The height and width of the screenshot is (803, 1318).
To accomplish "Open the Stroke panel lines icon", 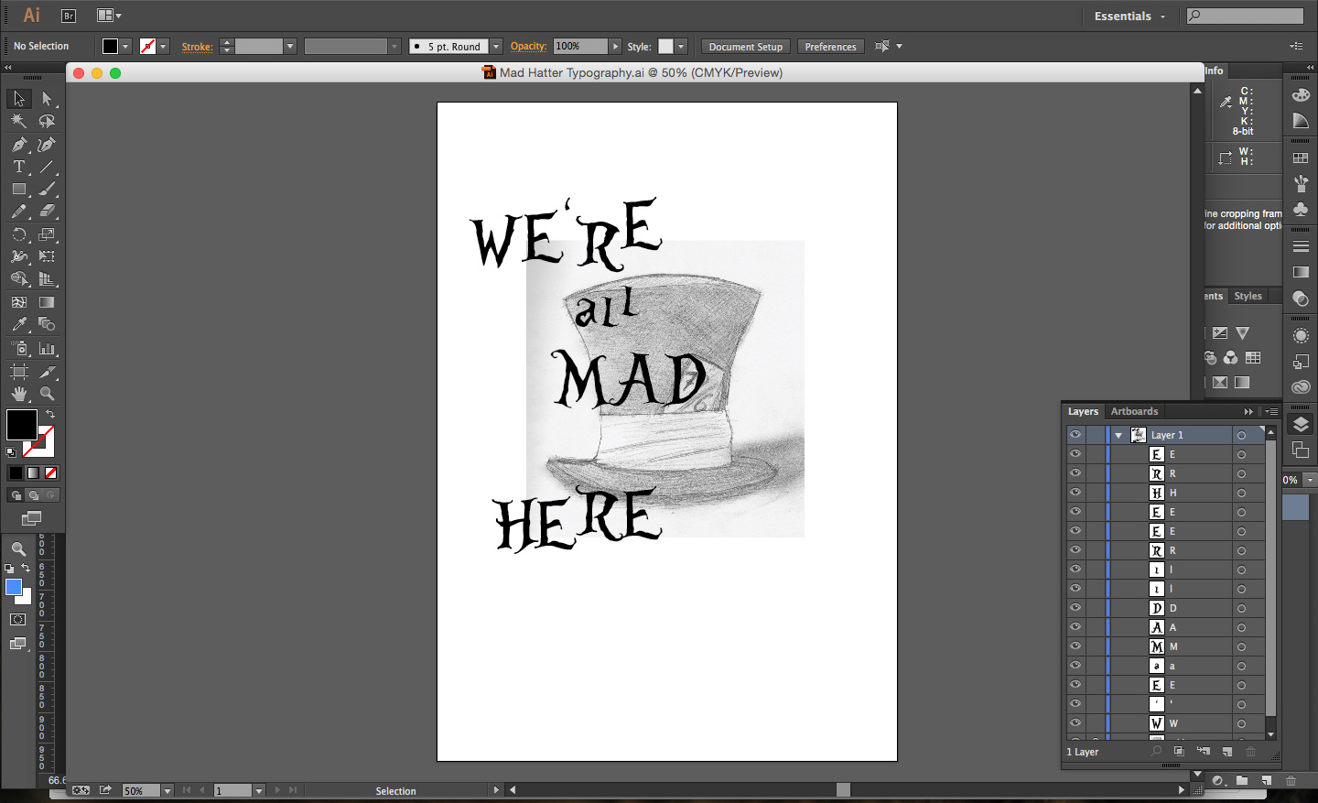I will pos(1301,246).
